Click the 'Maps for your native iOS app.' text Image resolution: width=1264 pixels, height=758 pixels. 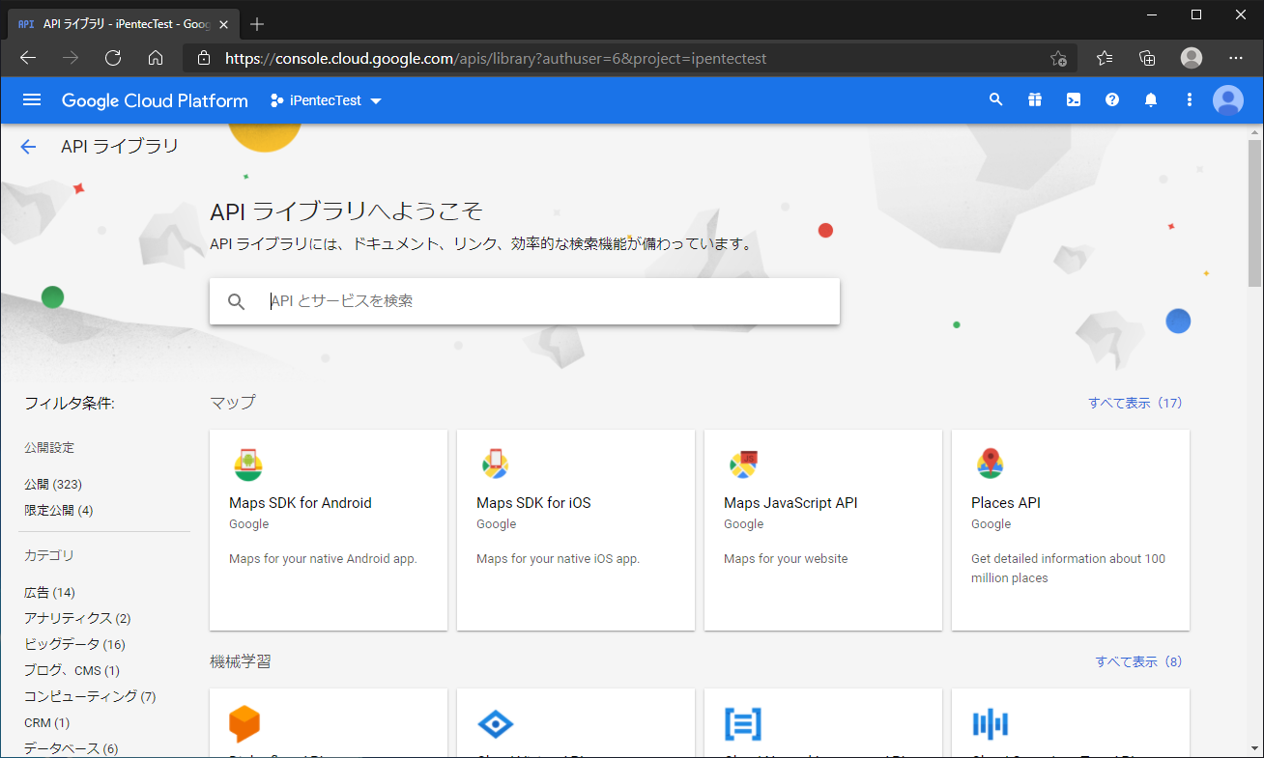pyautogui.click(x=559, y=558)
